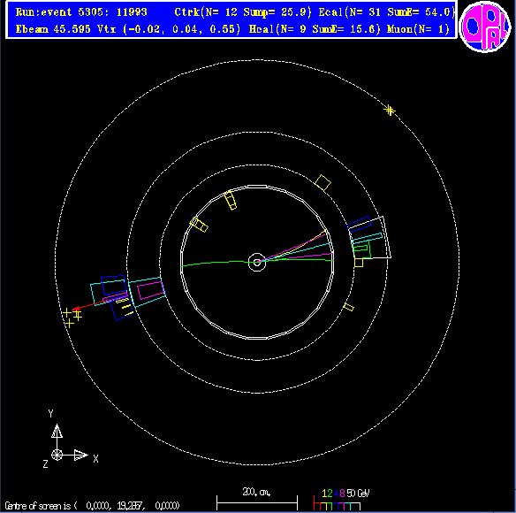Screen dimensions: 516x513
Task: Click the Y axis arrow of coordinate indicator
Action: [57, 431]
